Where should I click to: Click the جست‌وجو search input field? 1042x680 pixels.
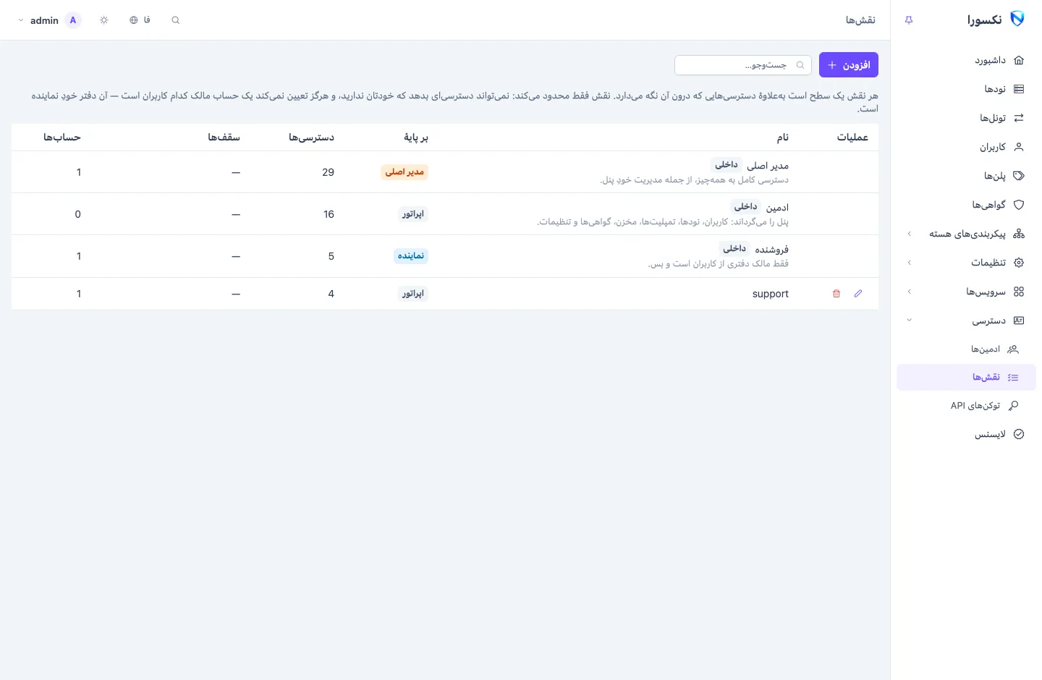(x=743, y=65)
